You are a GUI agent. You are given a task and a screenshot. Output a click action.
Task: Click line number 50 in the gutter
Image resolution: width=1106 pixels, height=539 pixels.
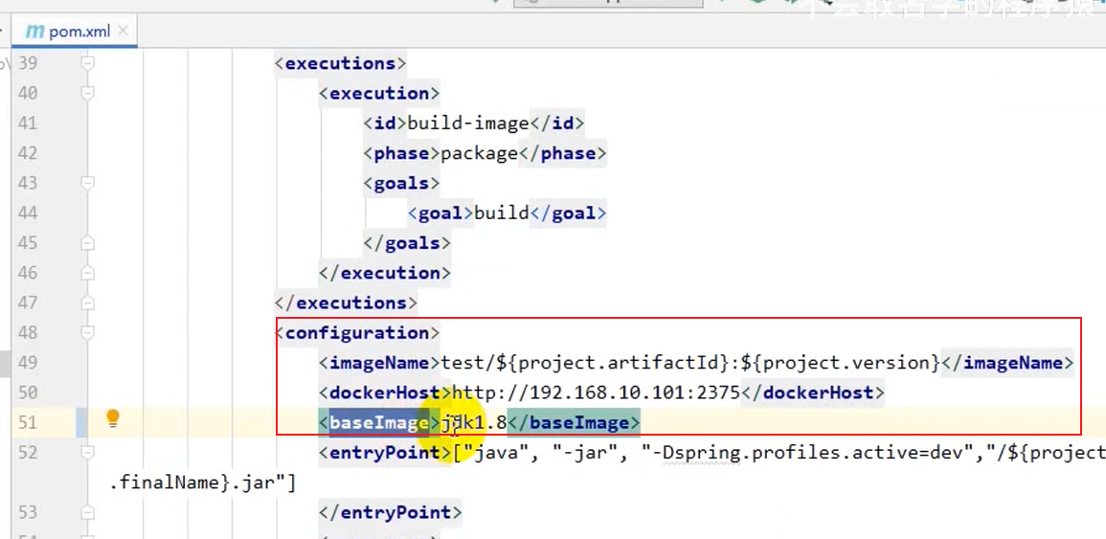coord(27,393)
